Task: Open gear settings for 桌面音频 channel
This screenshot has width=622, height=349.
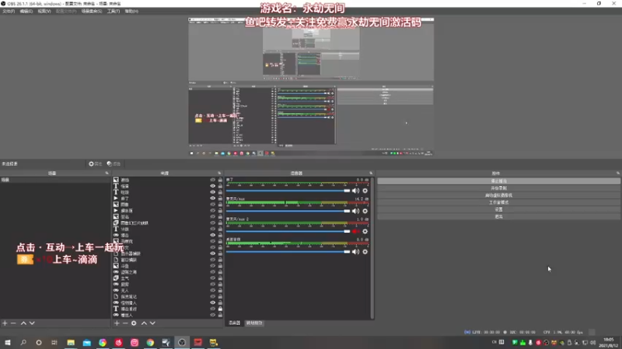Action: pyautogui.click(x=365, y=251)
